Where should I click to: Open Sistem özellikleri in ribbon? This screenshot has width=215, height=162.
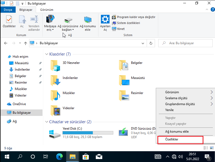coord(126,23)
